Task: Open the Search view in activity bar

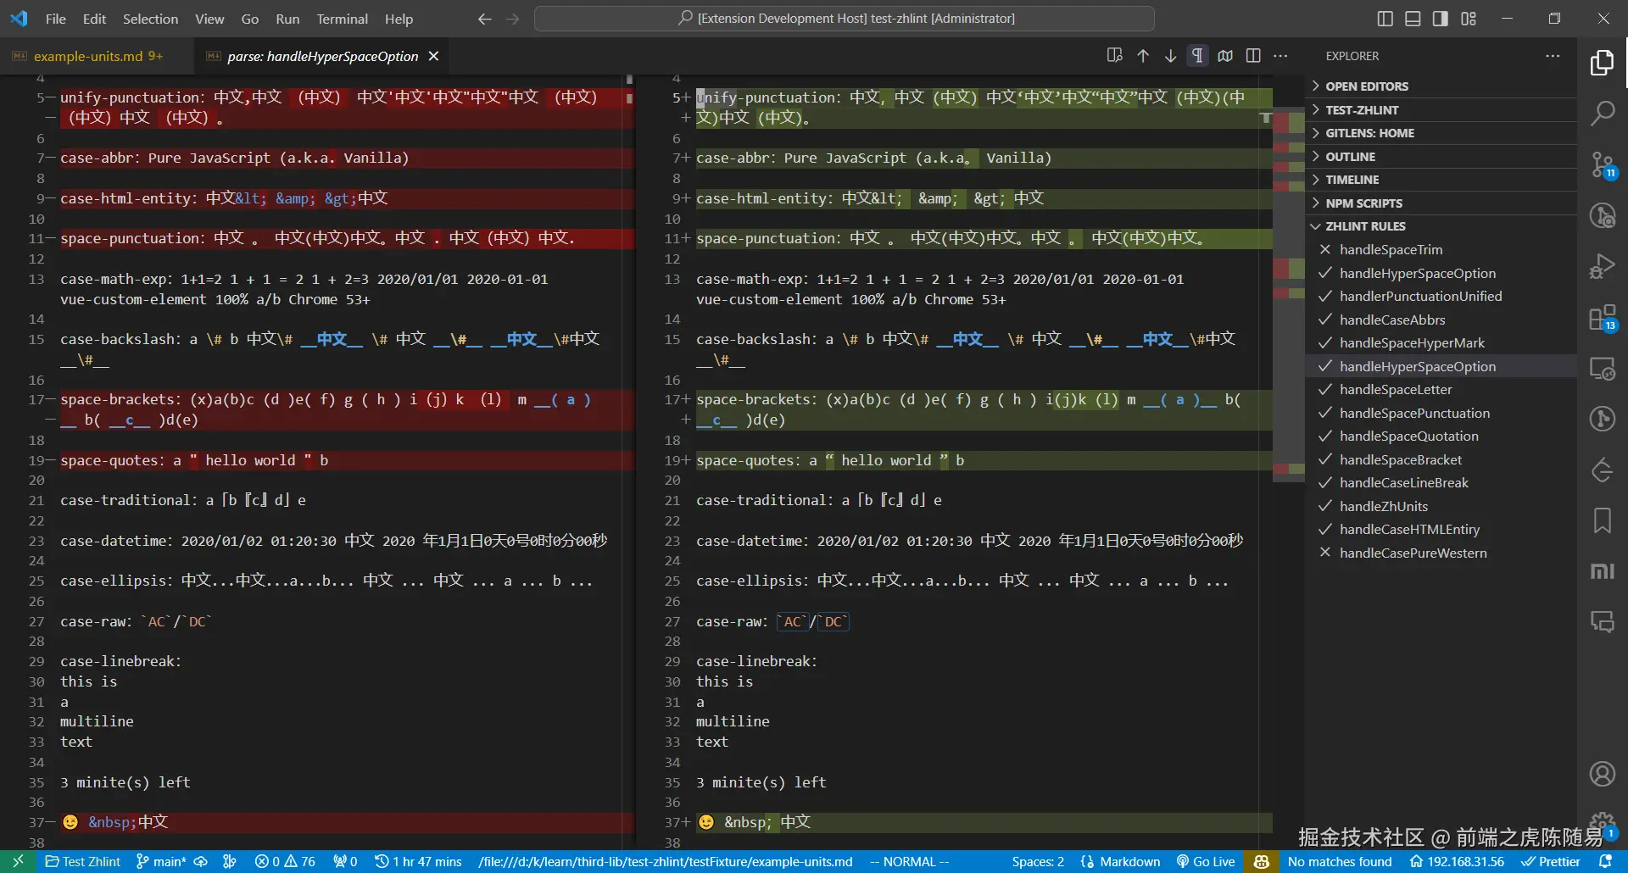Action: (x=1602, y=113)
